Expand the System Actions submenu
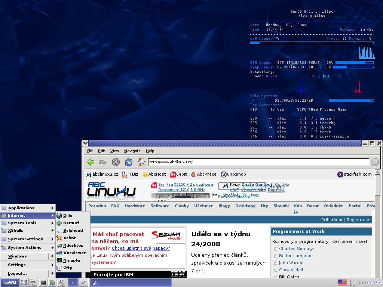Viewport: 383px width, 287px height. (28, 248)
